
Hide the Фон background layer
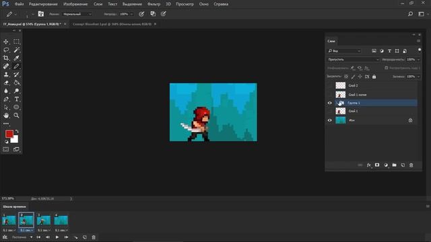click(330, 120)
